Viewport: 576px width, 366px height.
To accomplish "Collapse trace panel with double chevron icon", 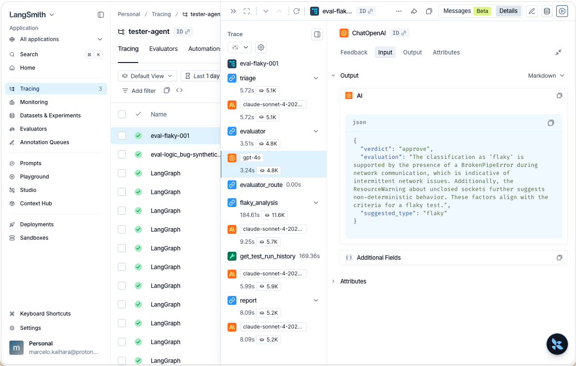I will pyautogui.click(x=233, y=11).
